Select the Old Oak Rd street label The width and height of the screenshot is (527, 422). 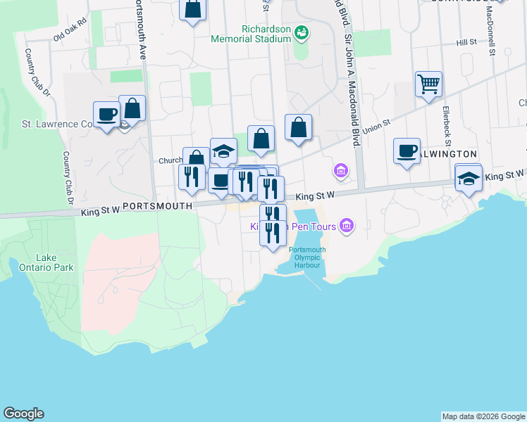tap(70, 30)
